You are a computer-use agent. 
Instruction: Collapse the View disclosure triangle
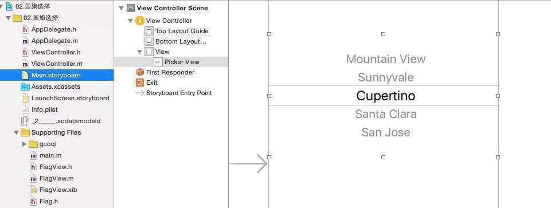coord(139,52)
